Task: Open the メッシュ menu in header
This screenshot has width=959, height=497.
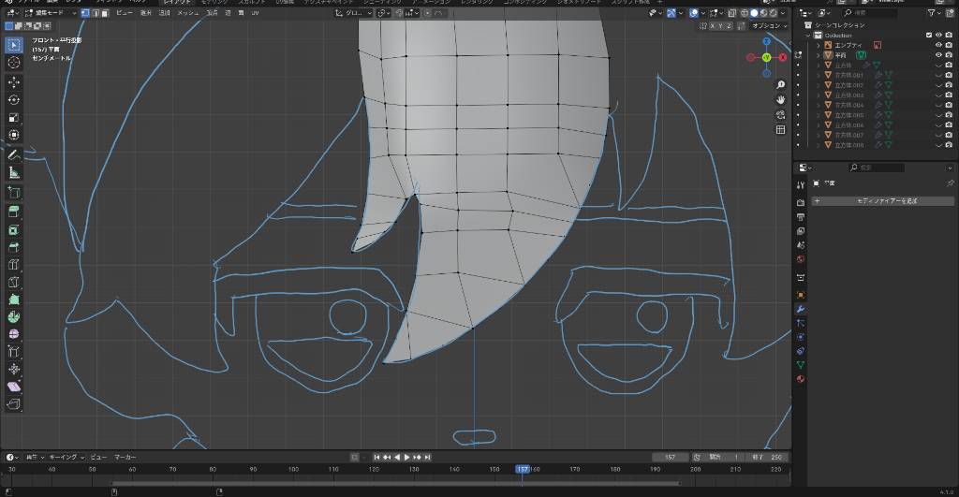Action: [x=187, y=13]
